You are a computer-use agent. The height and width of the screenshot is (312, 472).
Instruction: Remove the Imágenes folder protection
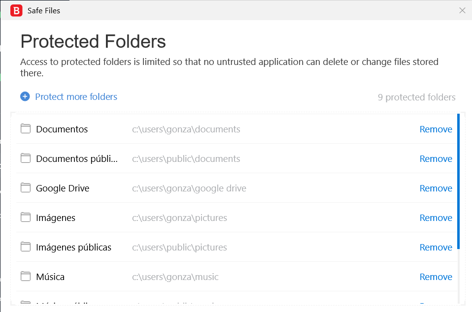point(436,218)
